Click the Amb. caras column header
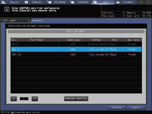 point(133,40)
